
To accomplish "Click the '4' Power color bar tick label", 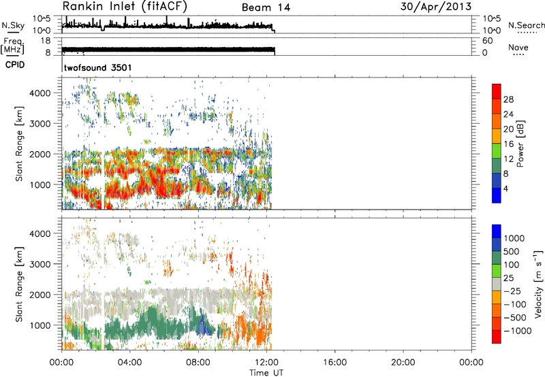I will (505, 188).
